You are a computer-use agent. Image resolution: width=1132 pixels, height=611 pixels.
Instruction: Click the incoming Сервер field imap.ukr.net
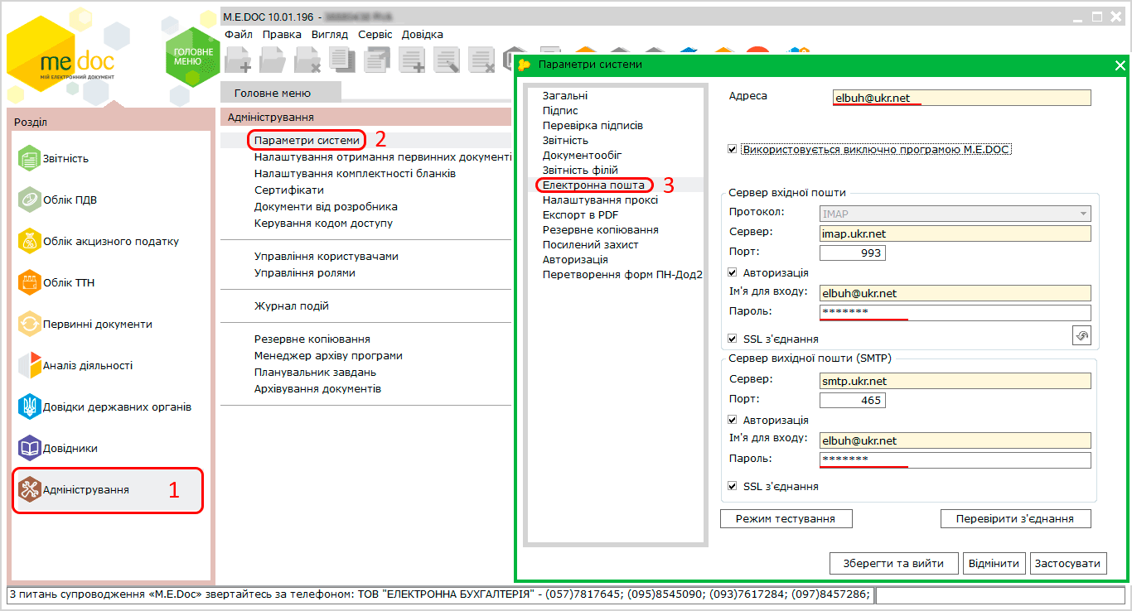click(x=955, y=233)
